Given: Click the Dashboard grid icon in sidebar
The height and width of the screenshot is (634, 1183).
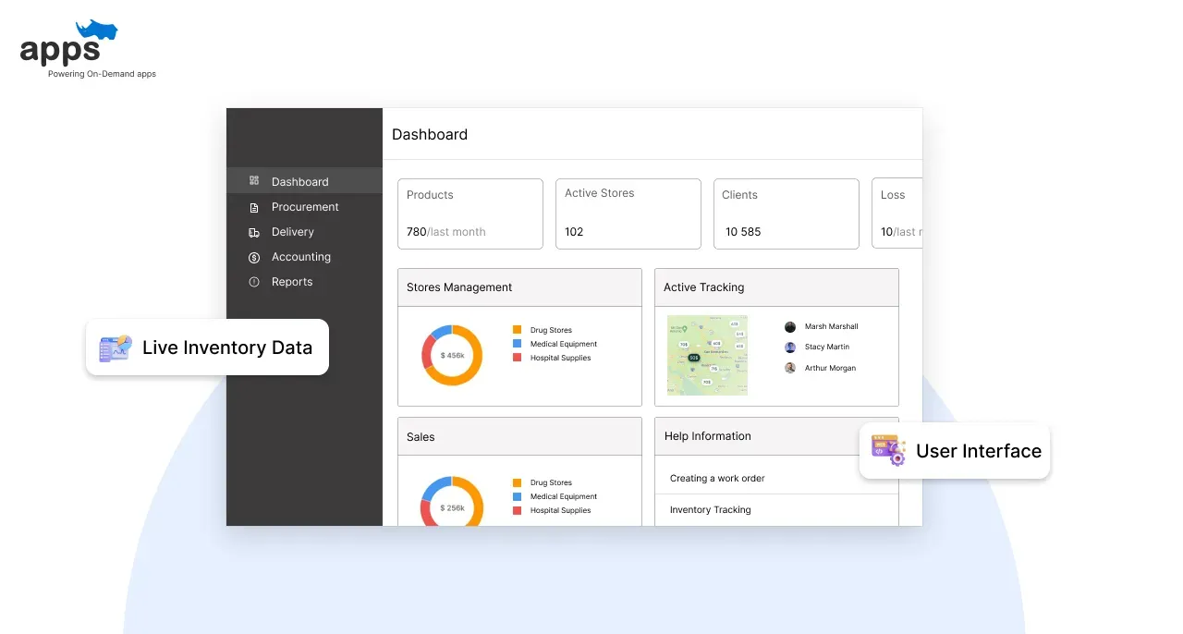Looking at the screenshot, I should (x=254, y=181).
